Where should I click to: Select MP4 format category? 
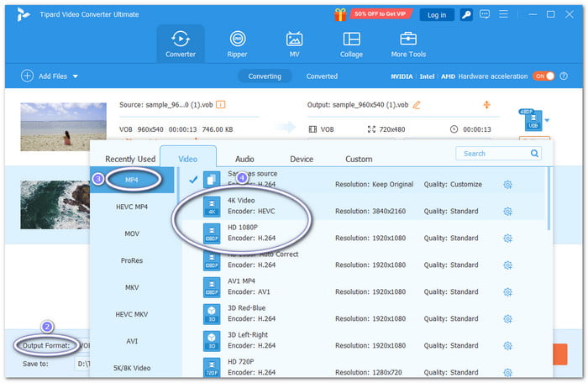(132, 180)
